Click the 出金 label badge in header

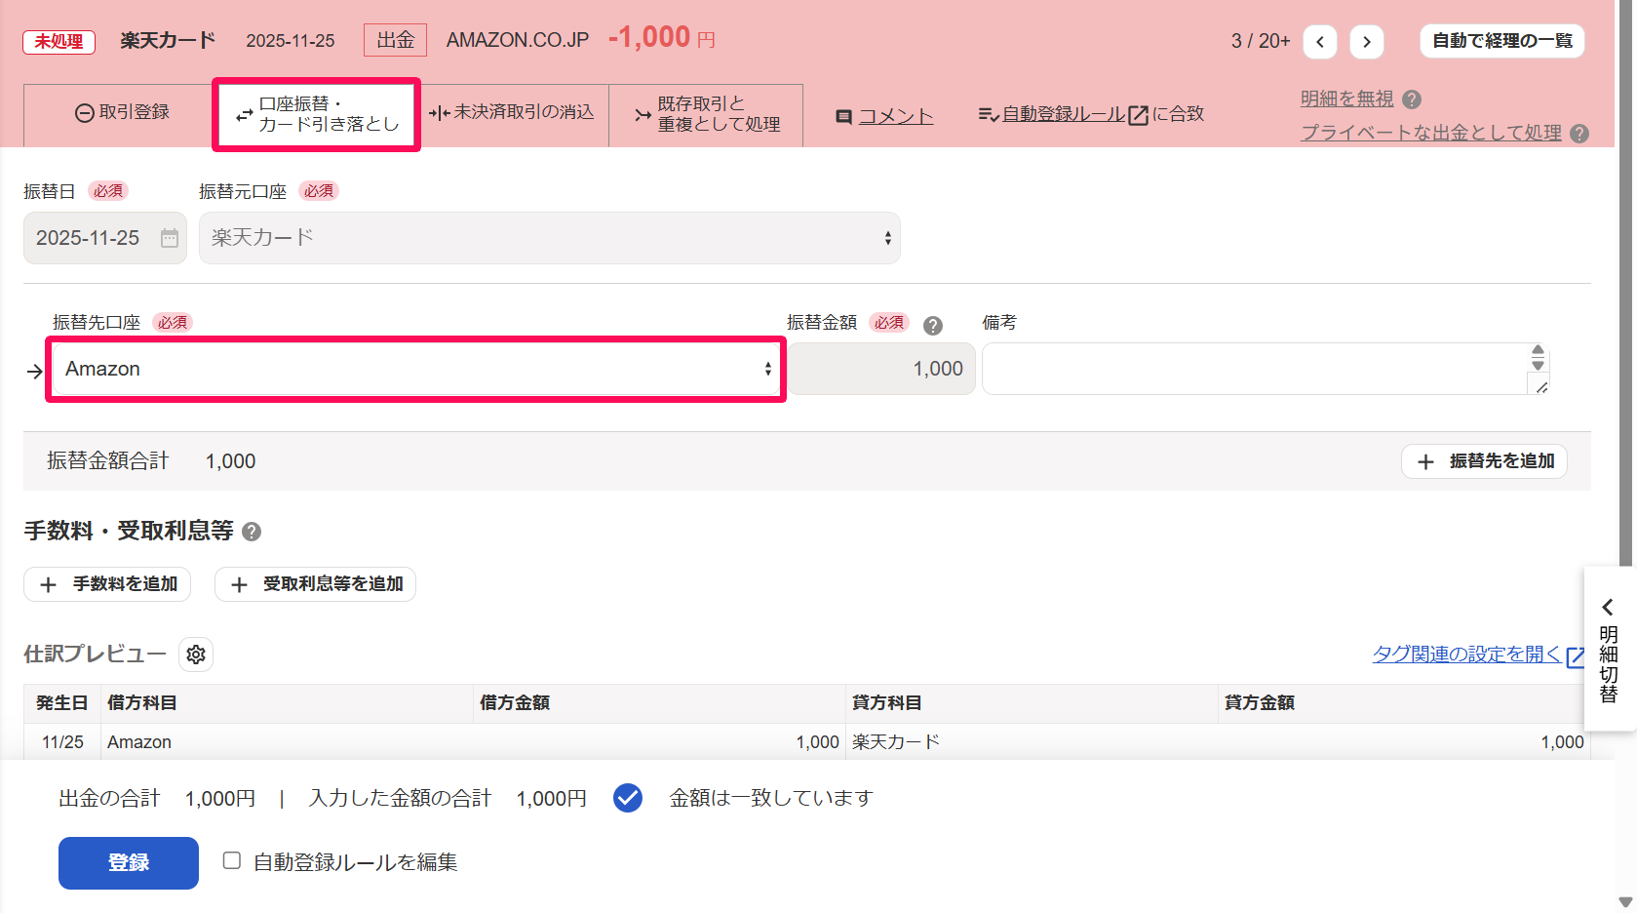(x=396, y=40)
